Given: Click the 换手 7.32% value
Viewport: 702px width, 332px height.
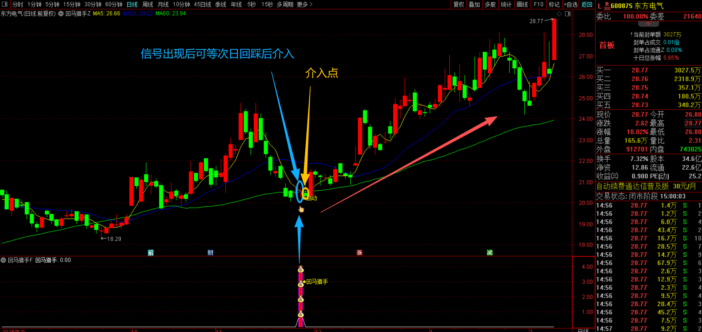Looking at the screenshot, I should point(639,159).
